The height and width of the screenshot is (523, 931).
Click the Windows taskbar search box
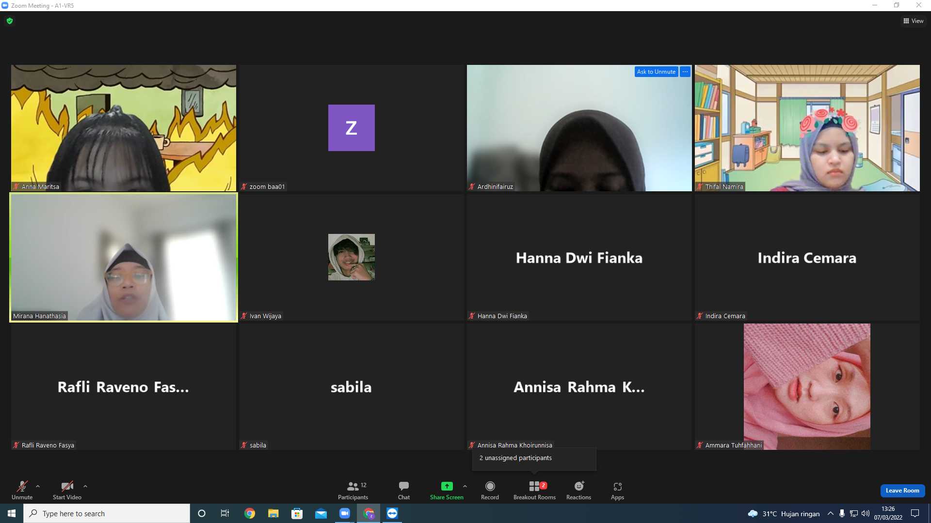click(107, 513)
